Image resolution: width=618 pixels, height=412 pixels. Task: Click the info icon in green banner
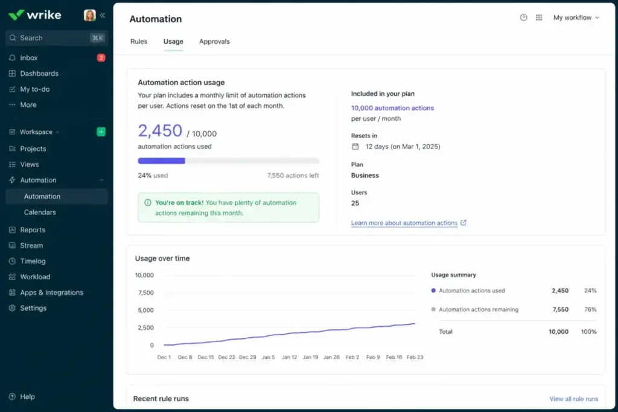(x=148, y=203)
